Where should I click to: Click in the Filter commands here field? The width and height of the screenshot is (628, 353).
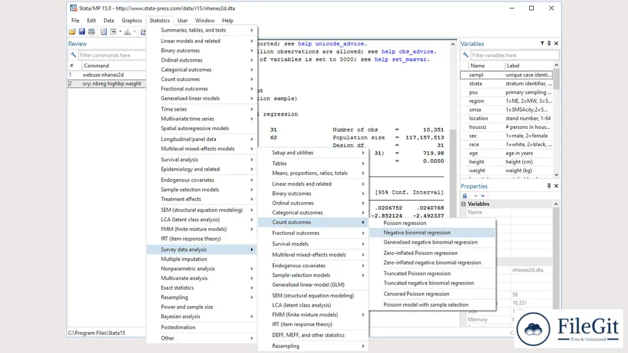112,55
